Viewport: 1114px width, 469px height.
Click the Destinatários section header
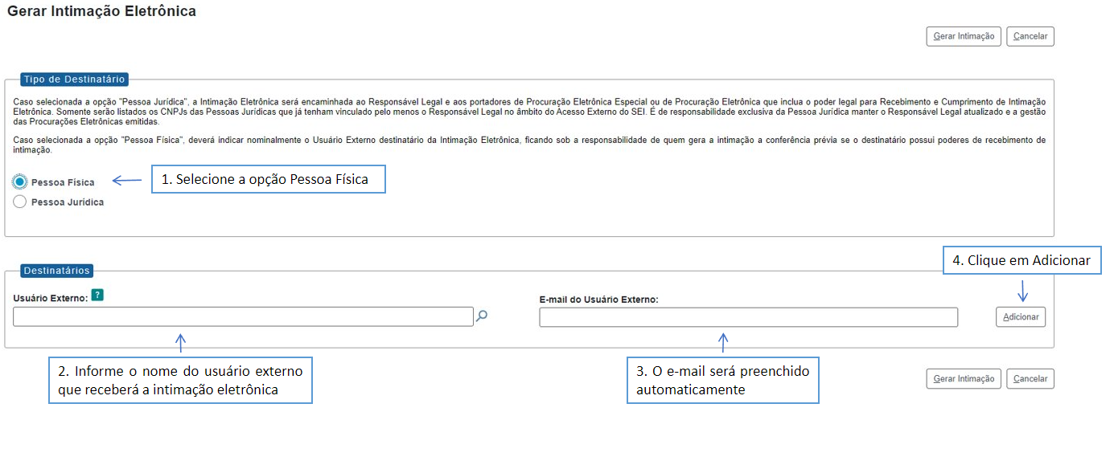point(56,271)
